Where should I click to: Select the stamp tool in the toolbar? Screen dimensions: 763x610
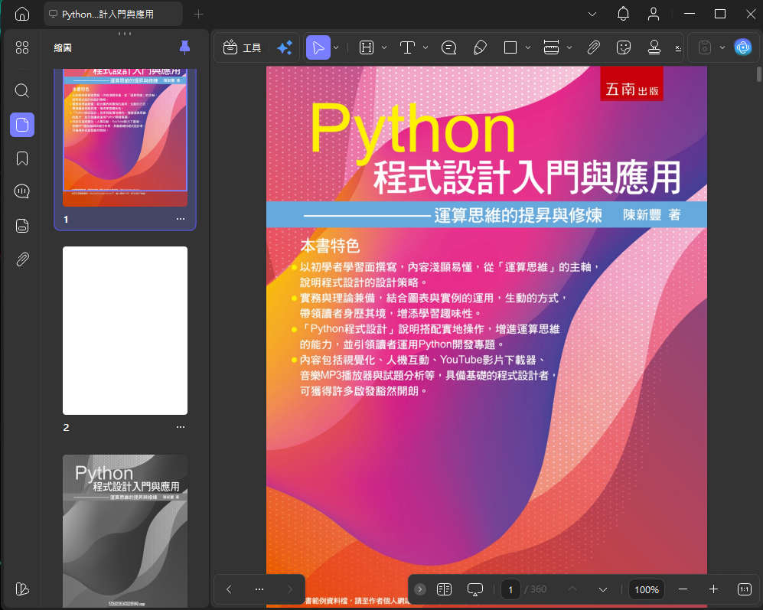click(654, 47)
